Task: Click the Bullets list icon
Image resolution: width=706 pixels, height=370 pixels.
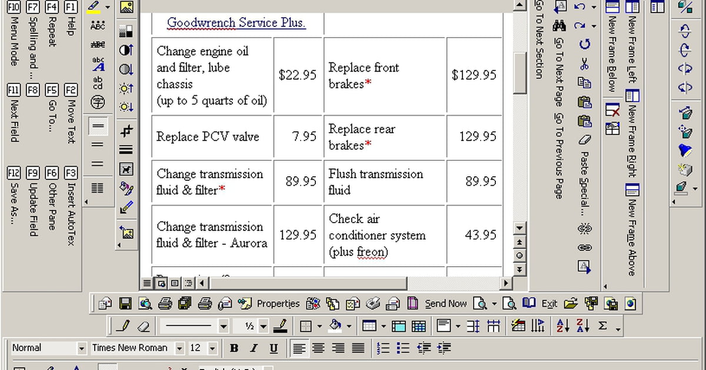Action: coord(403,348)
